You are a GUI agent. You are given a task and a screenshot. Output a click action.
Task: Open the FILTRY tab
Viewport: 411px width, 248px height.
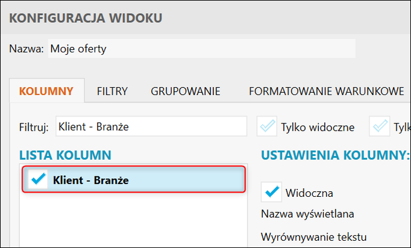(112, 91)
